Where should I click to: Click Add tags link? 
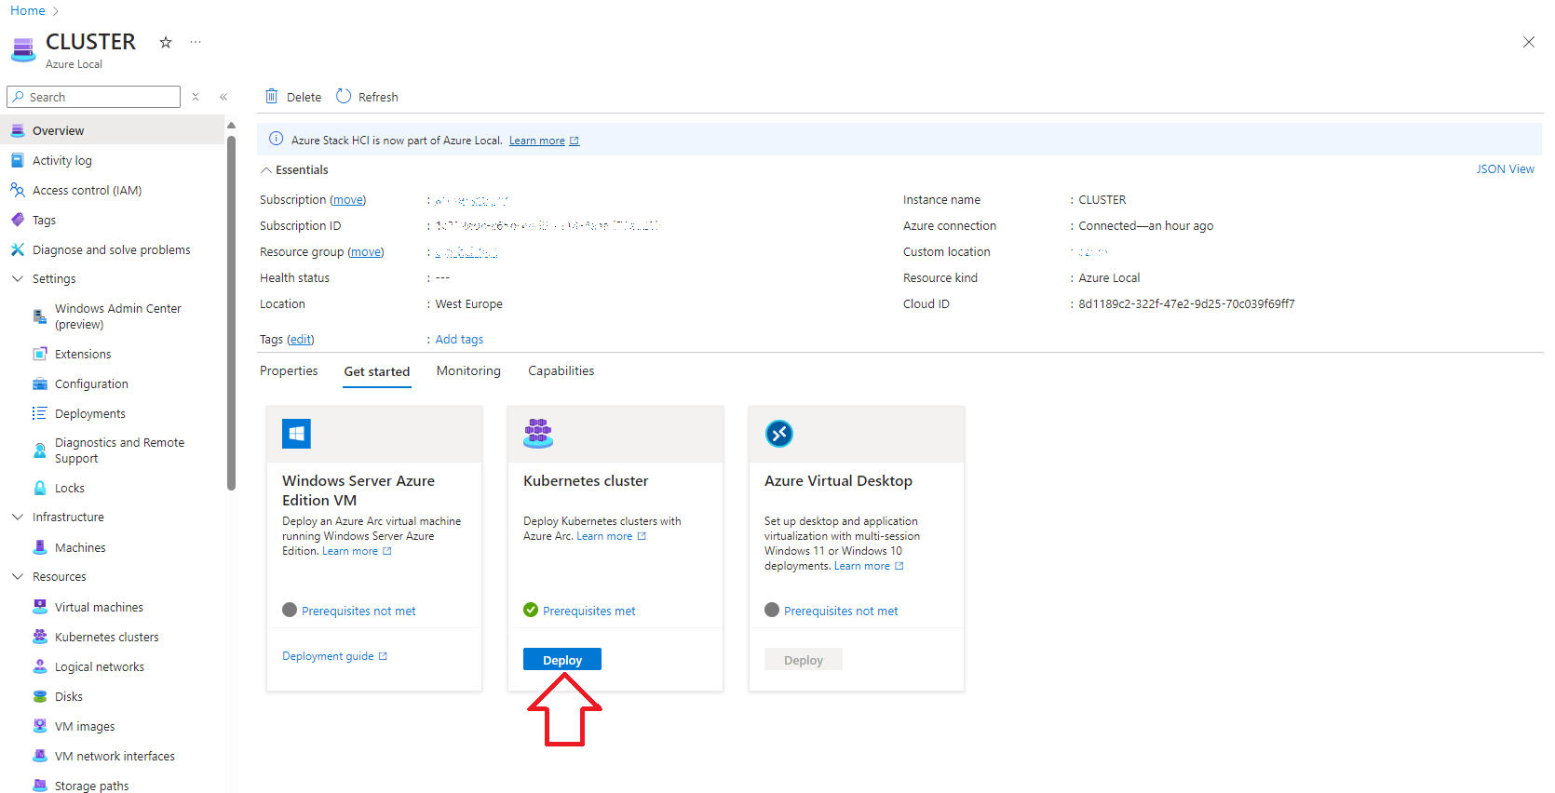point(459,339)
